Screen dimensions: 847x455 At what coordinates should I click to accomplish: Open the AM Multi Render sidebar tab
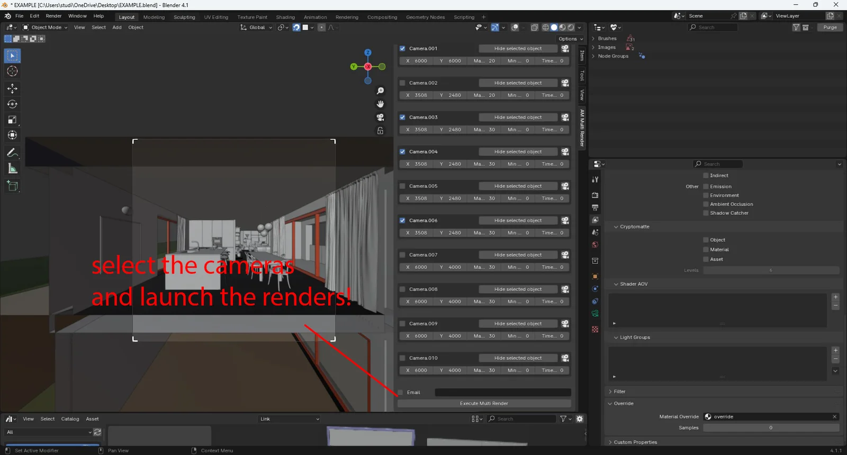pyautogui.click(x=582, y=128)
